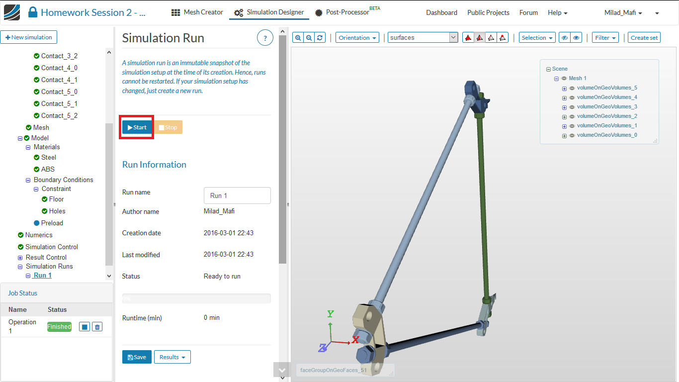Reset the viewer with the refresh icon

[x=320, y=37]
